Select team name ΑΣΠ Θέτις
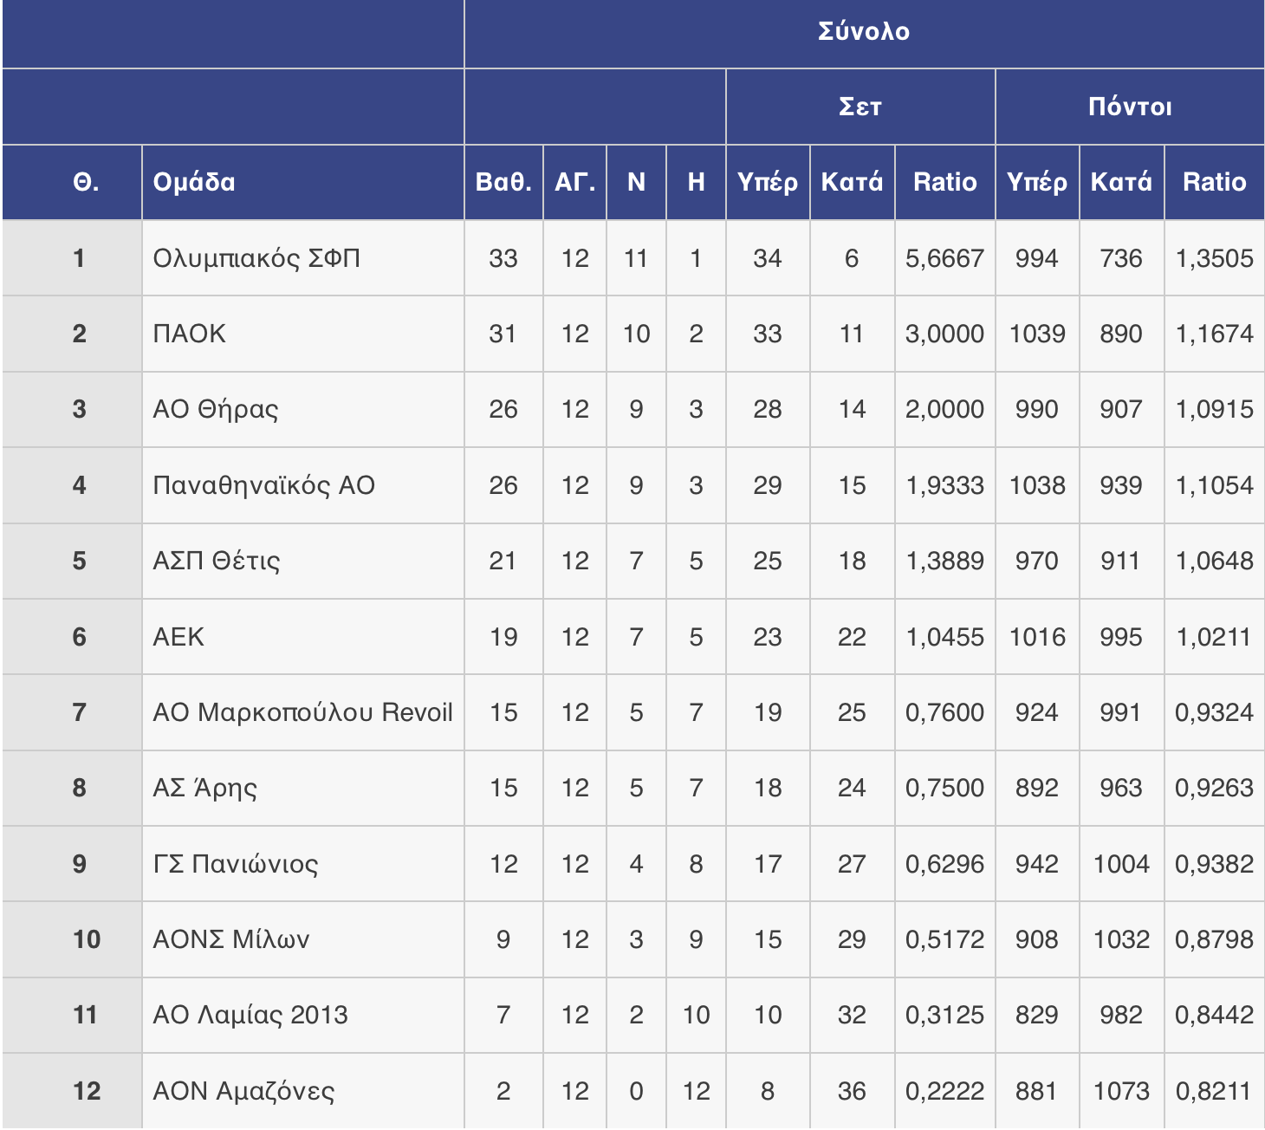1265x1130 pixels. pos(217,561)
